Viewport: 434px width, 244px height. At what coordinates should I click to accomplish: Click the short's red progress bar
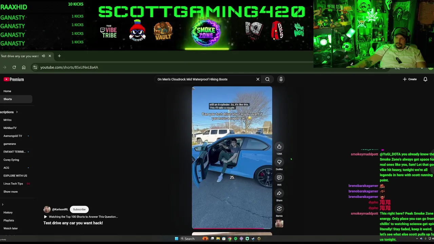[x=232, y=228]
